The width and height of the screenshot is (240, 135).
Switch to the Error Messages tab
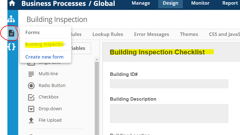point(152,34)
